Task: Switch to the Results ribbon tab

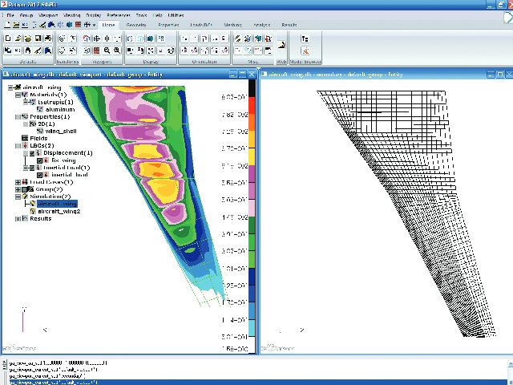Action: [289, 25]
